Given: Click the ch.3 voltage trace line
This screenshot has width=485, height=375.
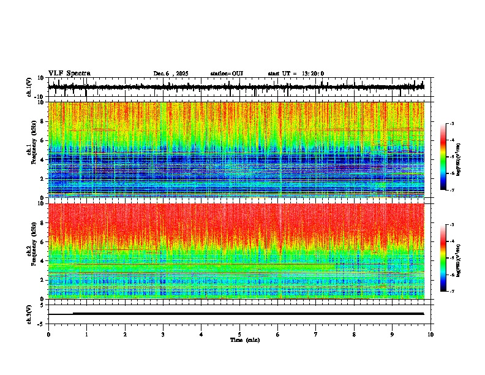Looking at the screenshot, I should pyautogui.click(x=236, y=314).
